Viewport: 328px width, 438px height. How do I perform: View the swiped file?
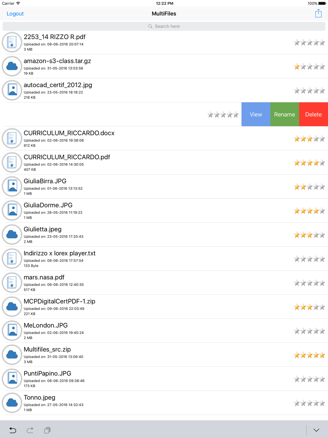[x=256, y=114]
